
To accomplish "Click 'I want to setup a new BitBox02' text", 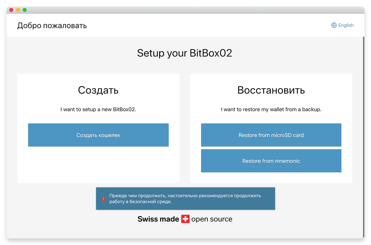I will pos(98,109).
